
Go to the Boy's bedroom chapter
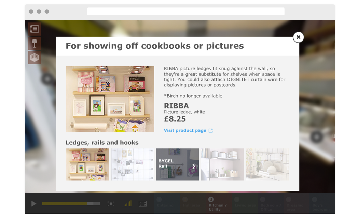point(322,204)
